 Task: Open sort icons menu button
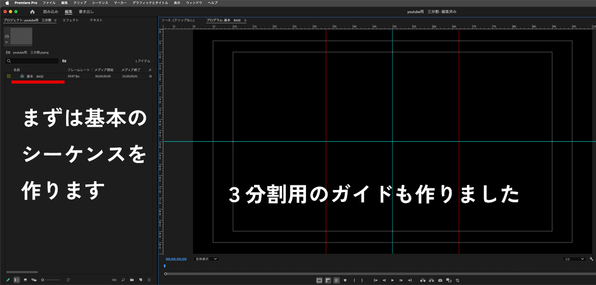click(68, 280)
